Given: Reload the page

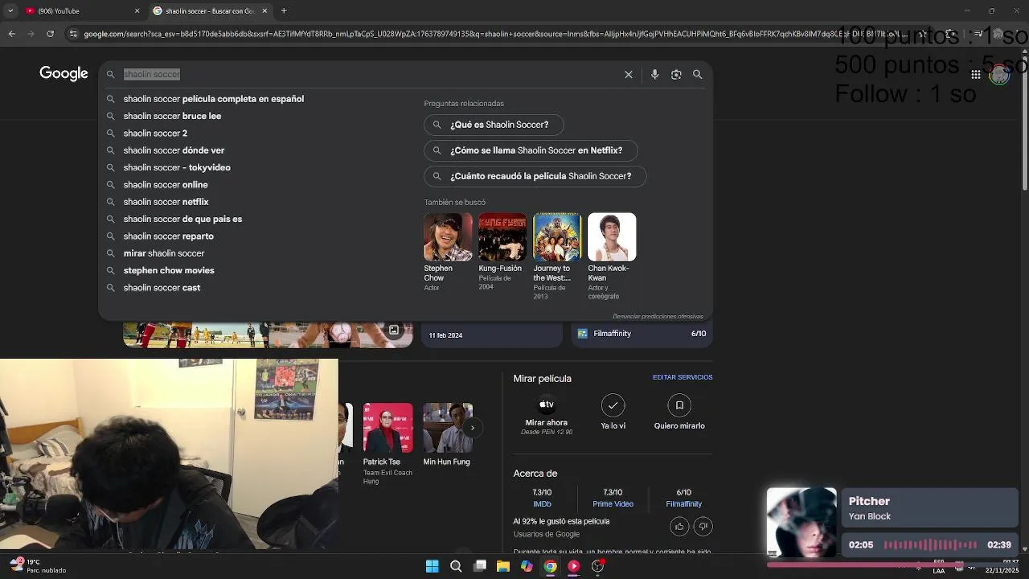Looking at the screenshot, I should [x=50, y=34].
